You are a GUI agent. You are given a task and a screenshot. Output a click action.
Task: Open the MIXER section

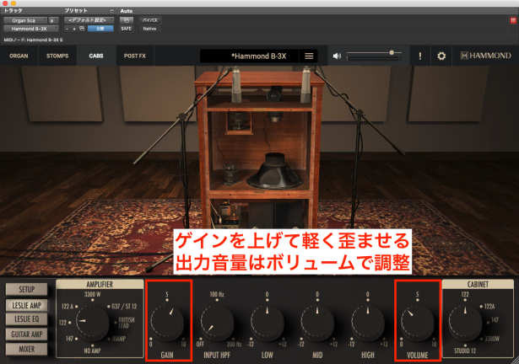[26, 349]
